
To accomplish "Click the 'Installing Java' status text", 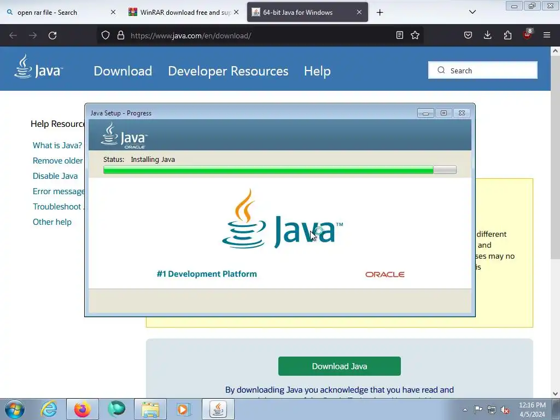I will (153, 160).
